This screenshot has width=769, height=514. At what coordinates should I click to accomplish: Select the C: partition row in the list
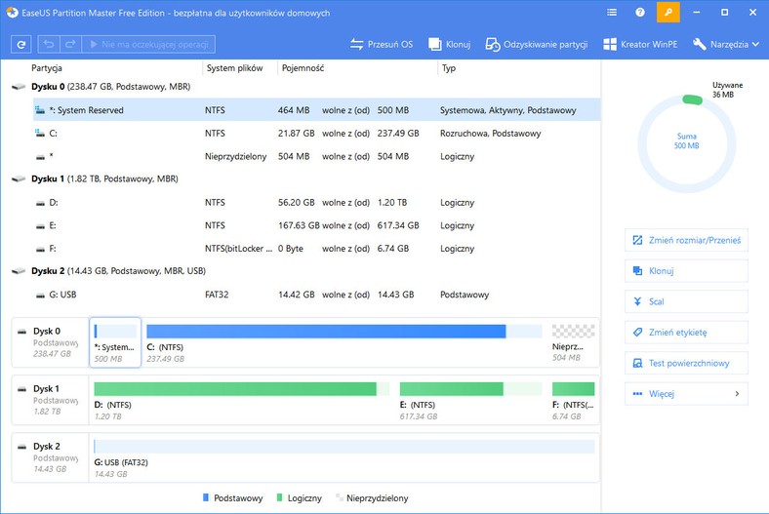(316, 134)
